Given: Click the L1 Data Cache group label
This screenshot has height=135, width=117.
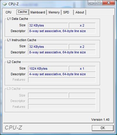Looking at the screenshot, I should coord(18,19).
